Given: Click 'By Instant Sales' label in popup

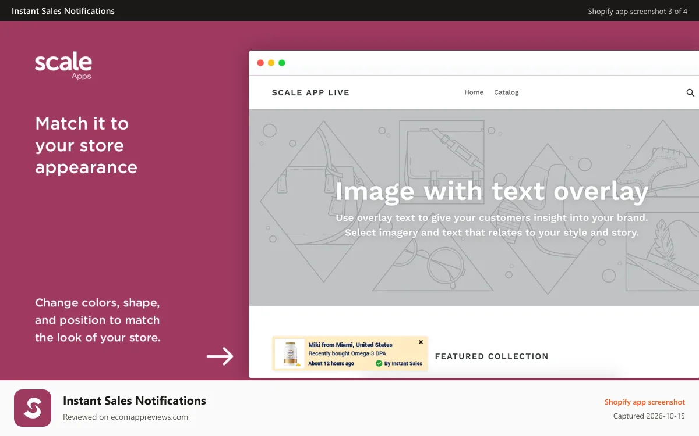Looking at the screenshot, I should pos(403,363).
